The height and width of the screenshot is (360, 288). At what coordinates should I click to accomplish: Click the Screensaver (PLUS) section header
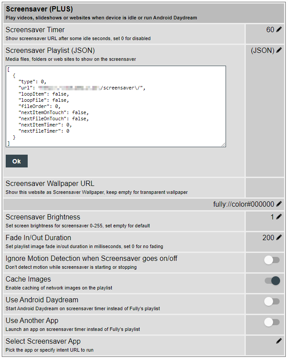(40, 9)
